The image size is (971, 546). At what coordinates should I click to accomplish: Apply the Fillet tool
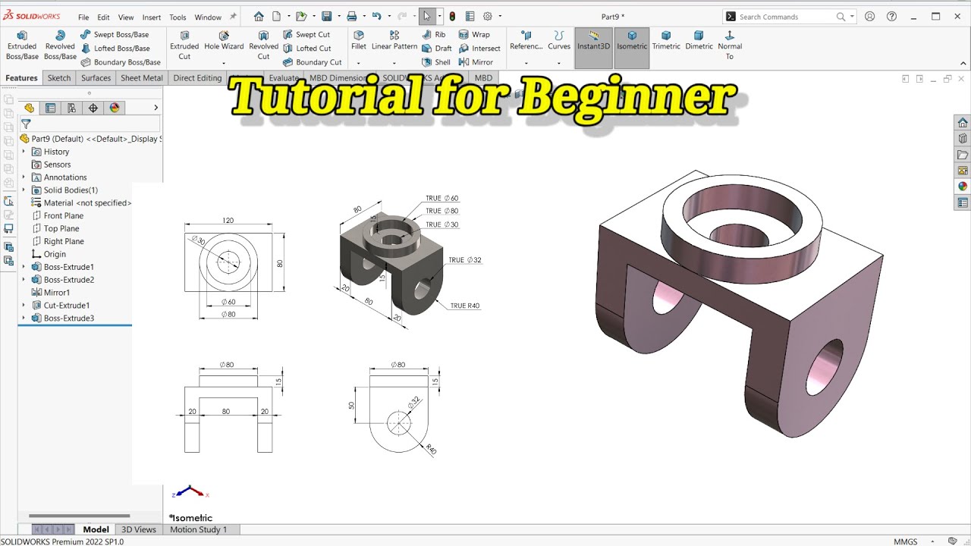[359, 41]
